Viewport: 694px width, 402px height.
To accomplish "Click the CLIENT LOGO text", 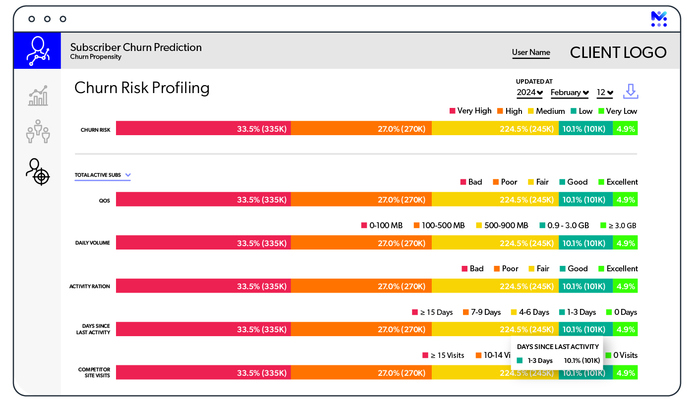I will pos(618,52).
